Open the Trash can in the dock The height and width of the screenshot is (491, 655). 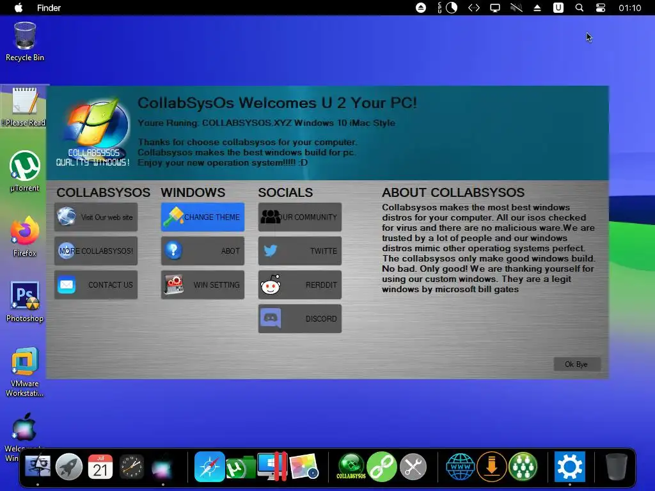[617, 466]
